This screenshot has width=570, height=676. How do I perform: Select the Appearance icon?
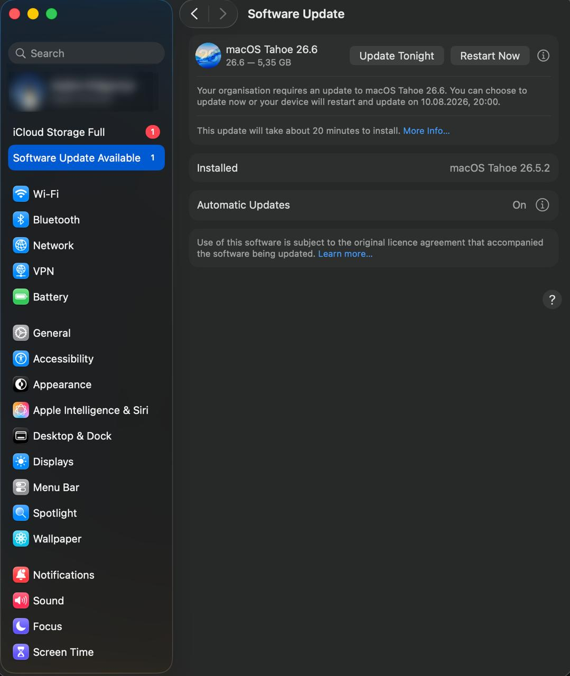21,384
